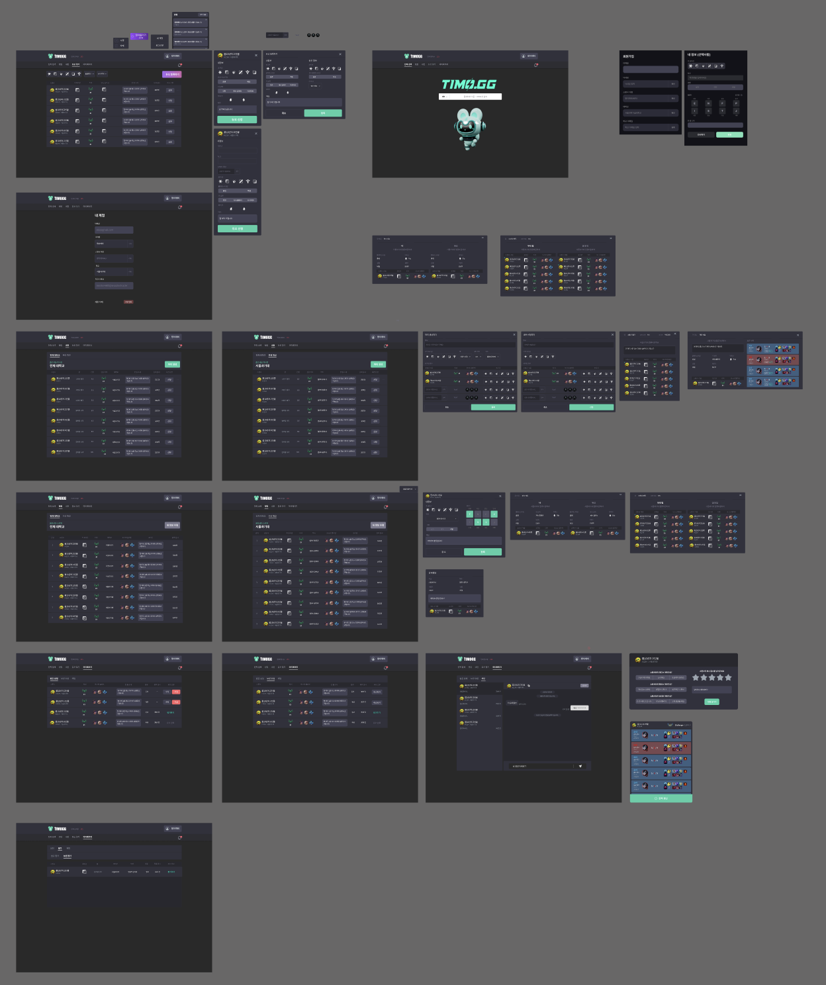This screenshot has width=826, height=985.
Task: Click the large TIMO.GG logo on landing page
Action: click(x=469, y=84)
